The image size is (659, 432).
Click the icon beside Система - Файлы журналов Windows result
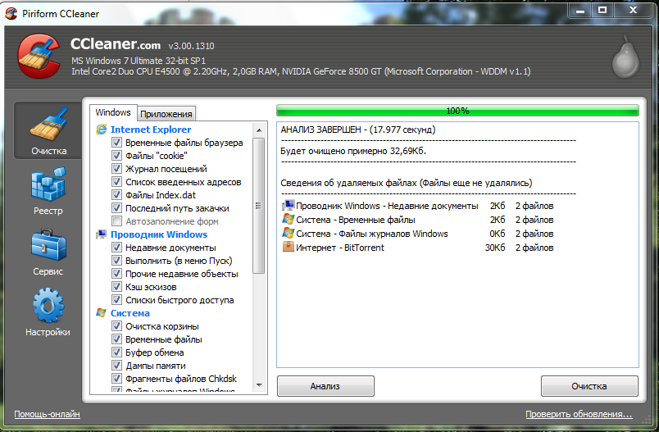(x=288, y=234)
